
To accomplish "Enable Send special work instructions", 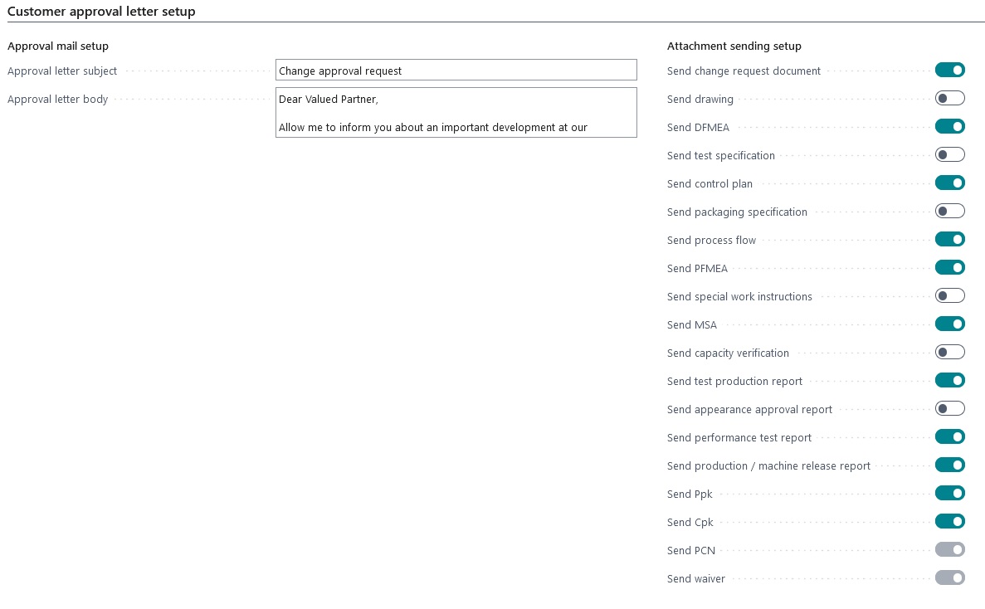I will click(x=949, y=296).
